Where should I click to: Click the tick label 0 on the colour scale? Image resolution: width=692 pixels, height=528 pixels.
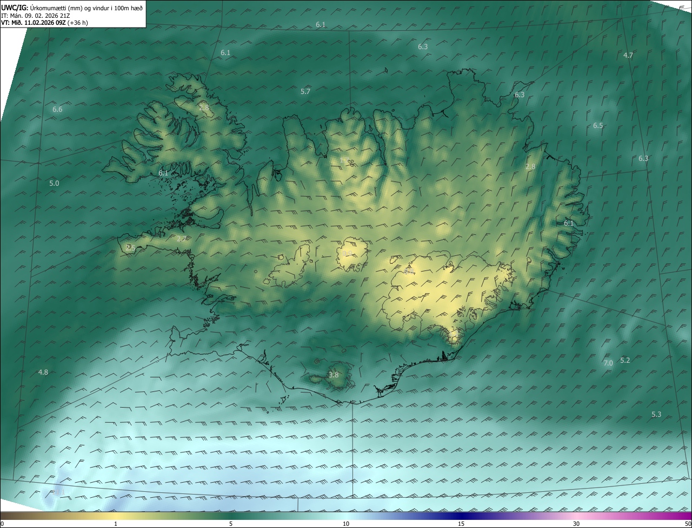point(2,524)
